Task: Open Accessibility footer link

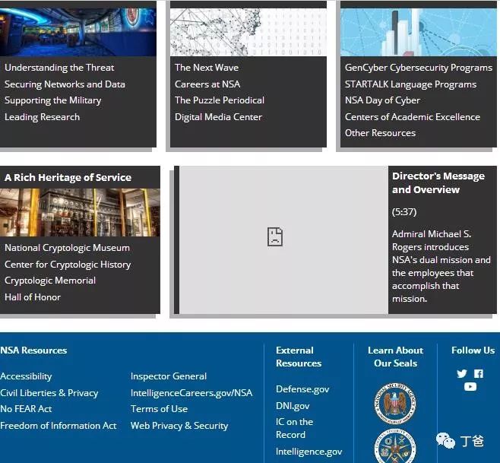Action: click(x=26, y=376)
